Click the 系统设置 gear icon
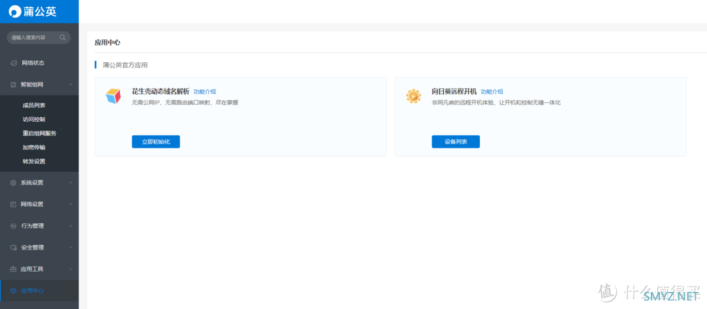707x309 pixels. 13,183
